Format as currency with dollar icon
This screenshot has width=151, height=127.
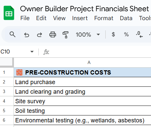pos(113,35)
